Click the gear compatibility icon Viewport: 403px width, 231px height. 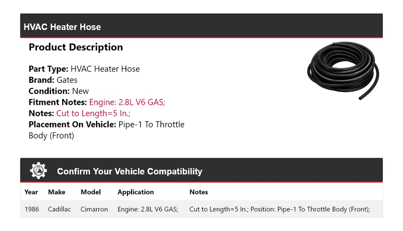[x=38, y=171]
